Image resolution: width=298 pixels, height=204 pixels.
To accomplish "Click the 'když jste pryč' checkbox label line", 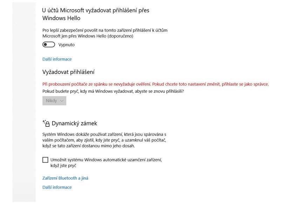I will click(63, 166).
